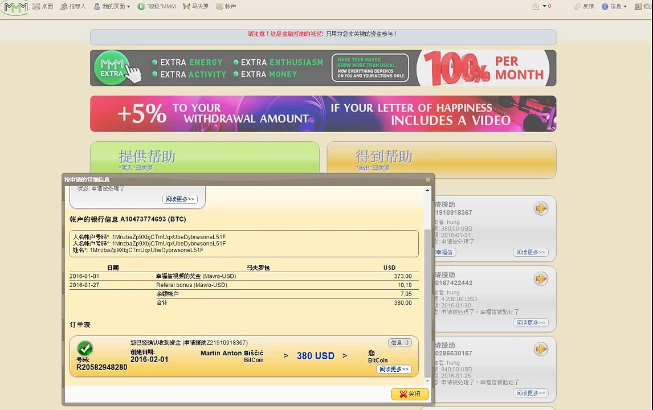This screenshot has height=410, width=653.
Task: Expand the 我的页面 dropdown menu
Action: pos(112,6)
